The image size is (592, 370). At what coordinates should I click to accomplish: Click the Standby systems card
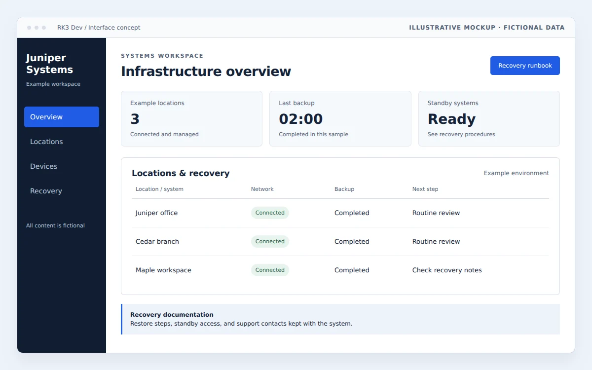(489, 118)
